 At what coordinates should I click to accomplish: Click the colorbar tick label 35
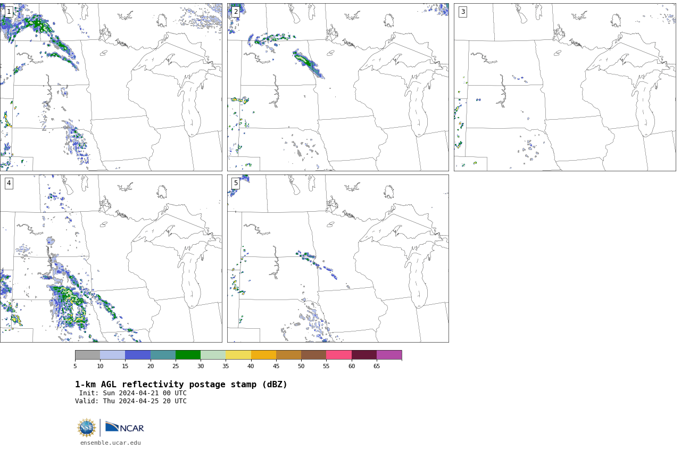[226, 366]
